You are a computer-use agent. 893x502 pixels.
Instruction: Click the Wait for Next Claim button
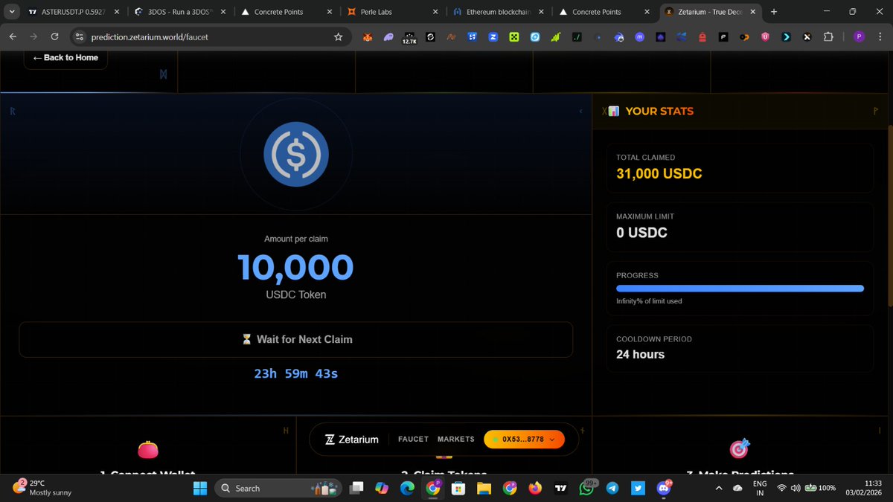(296, 339)
